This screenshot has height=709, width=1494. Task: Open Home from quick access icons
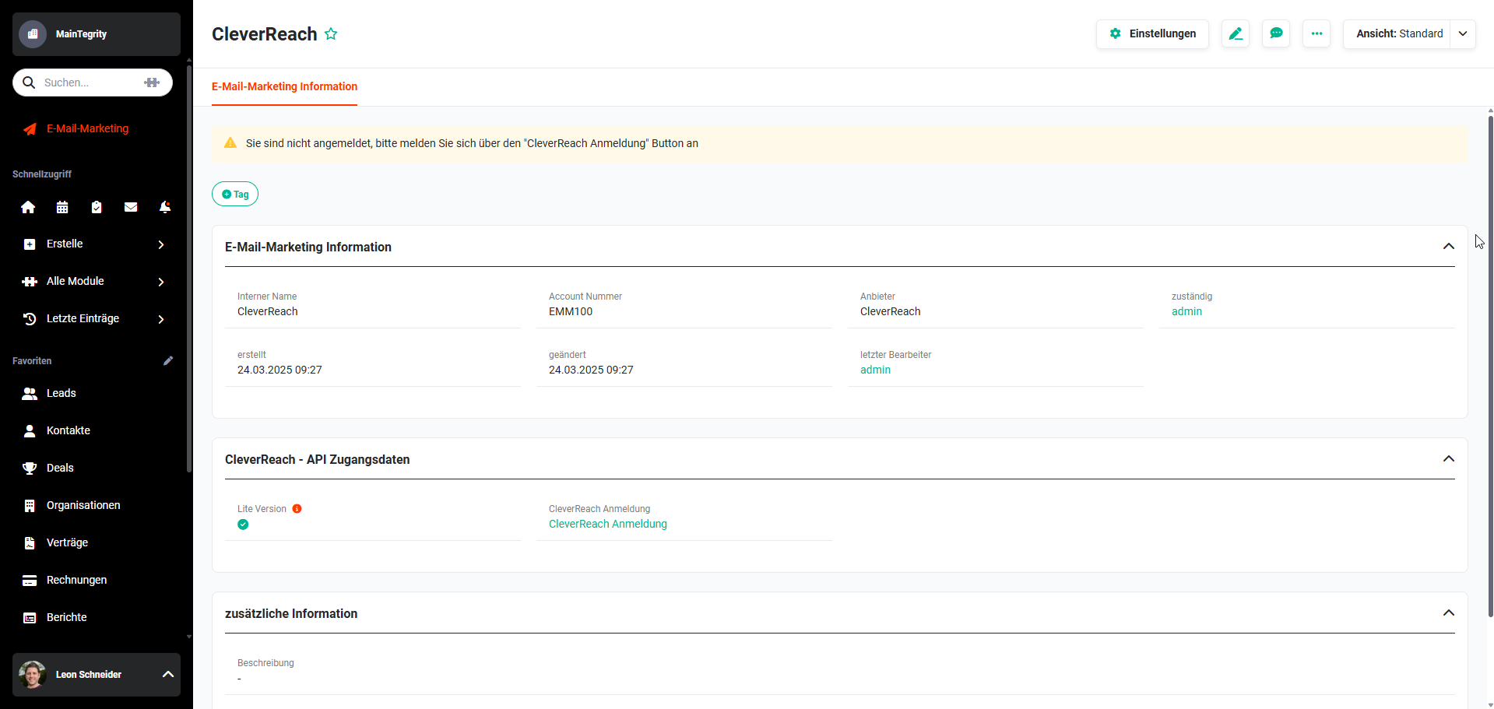[28, 207]
